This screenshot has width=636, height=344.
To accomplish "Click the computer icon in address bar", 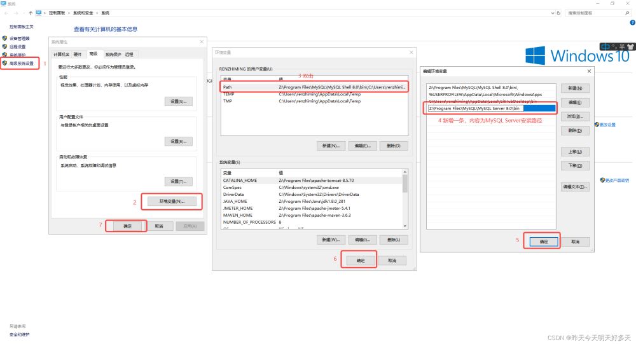I will [39, 13].
